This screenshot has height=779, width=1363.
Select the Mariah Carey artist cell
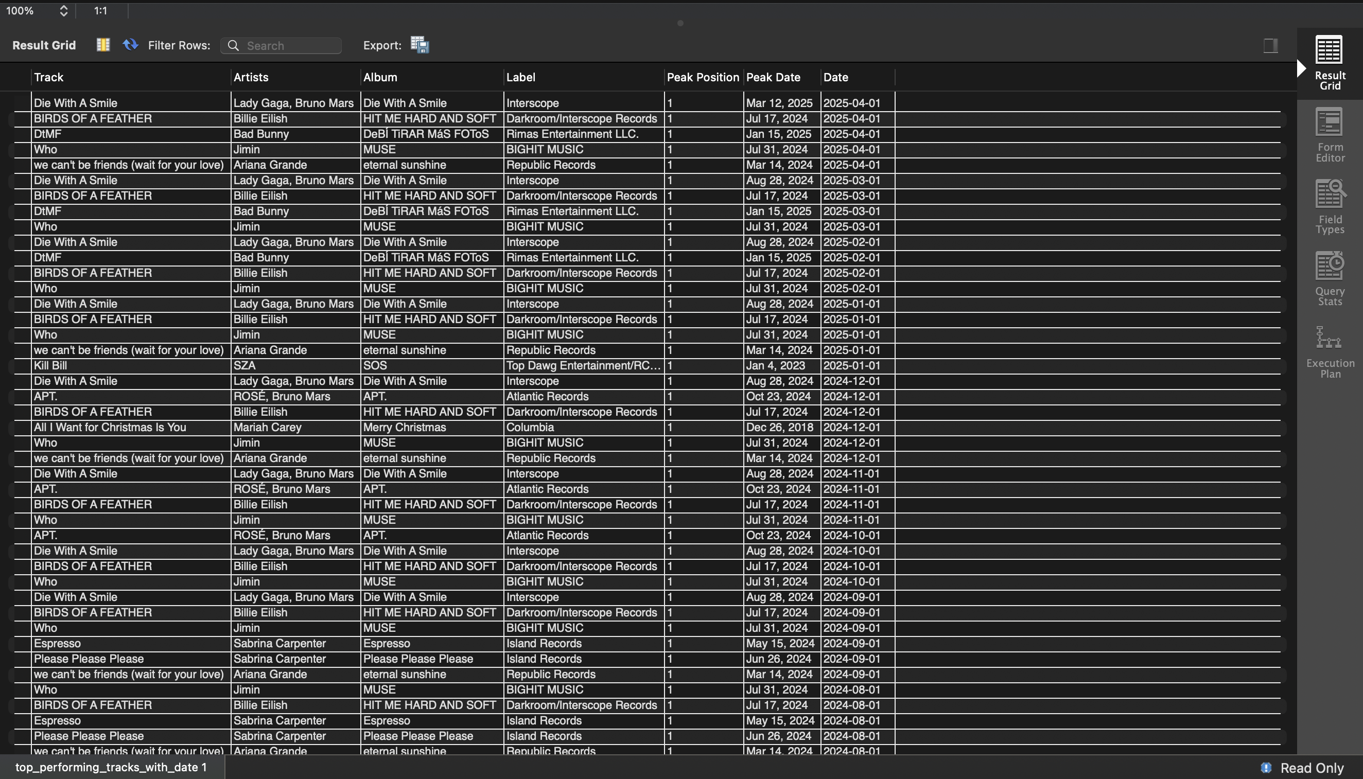267,428
